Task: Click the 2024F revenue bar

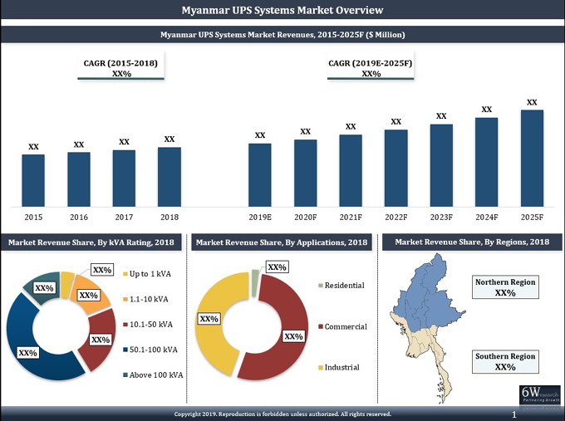Action: coord(486,162)
